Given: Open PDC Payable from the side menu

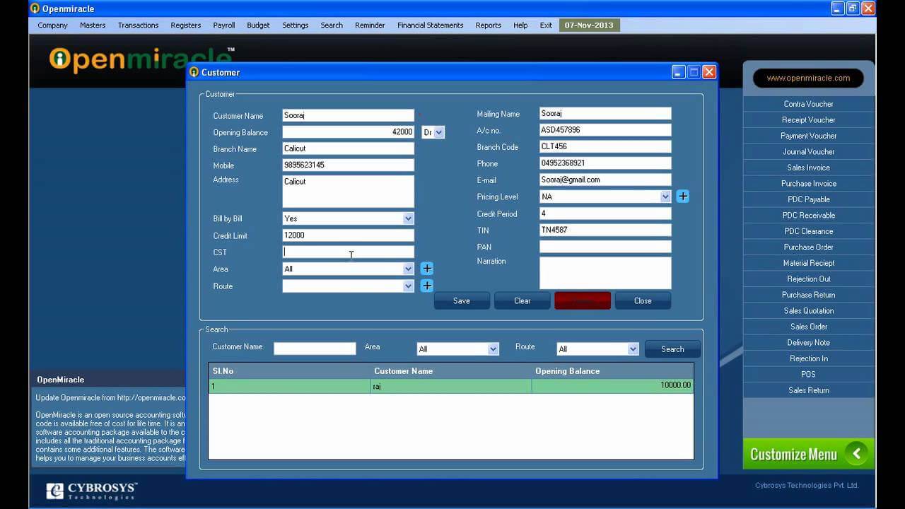Looking at the screenshot, I should click(x=808, y=199).
